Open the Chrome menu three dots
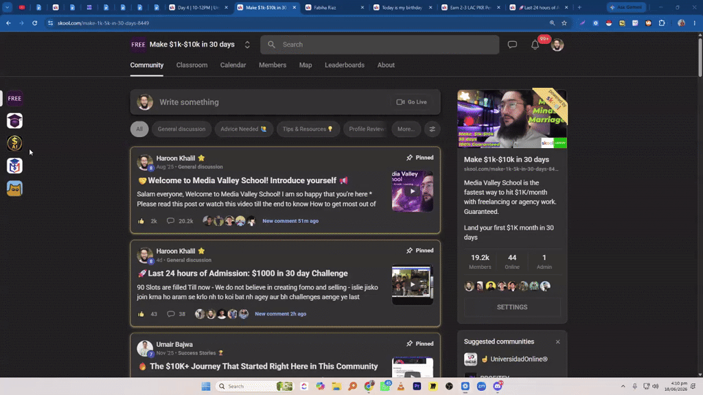The height and width of the screenshot is (395, 703). click(x=695, y=23)
